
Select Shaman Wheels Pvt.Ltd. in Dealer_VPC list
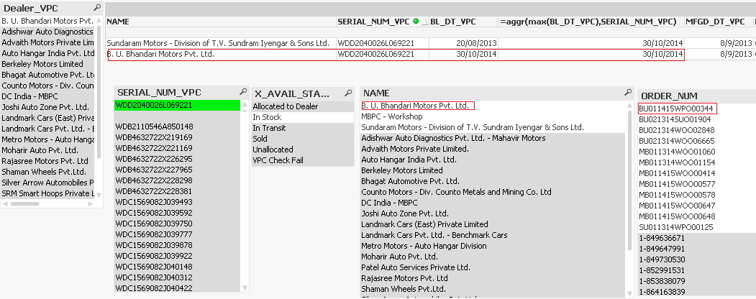click(x=47, y=172)
